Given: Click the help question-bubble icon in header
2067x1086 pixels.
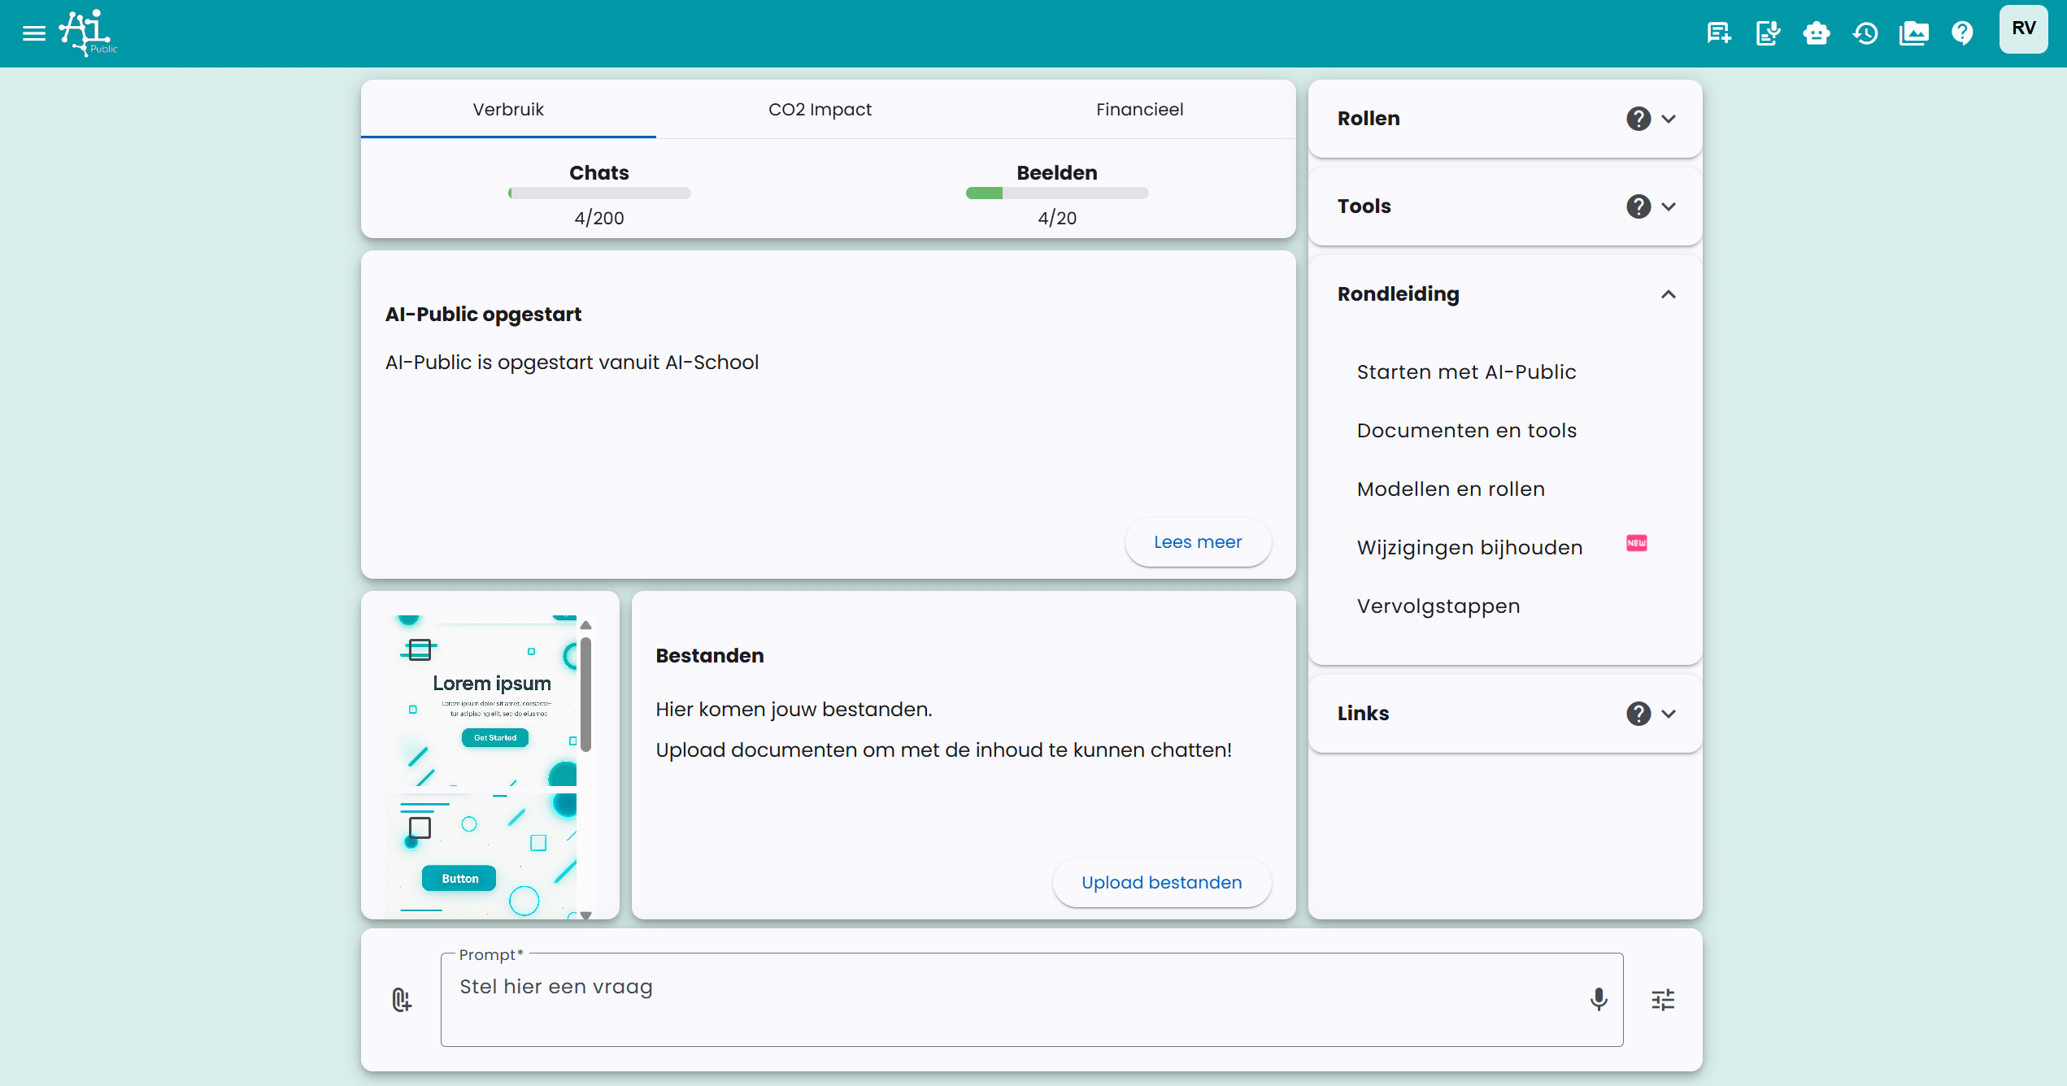Looking at the screenshot, I should (x=1962, y=33).
